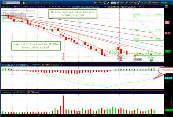Click the 9/22 date on the time axis
The width and height of the screenshot is (173, 117).
[x=66, y=116]
